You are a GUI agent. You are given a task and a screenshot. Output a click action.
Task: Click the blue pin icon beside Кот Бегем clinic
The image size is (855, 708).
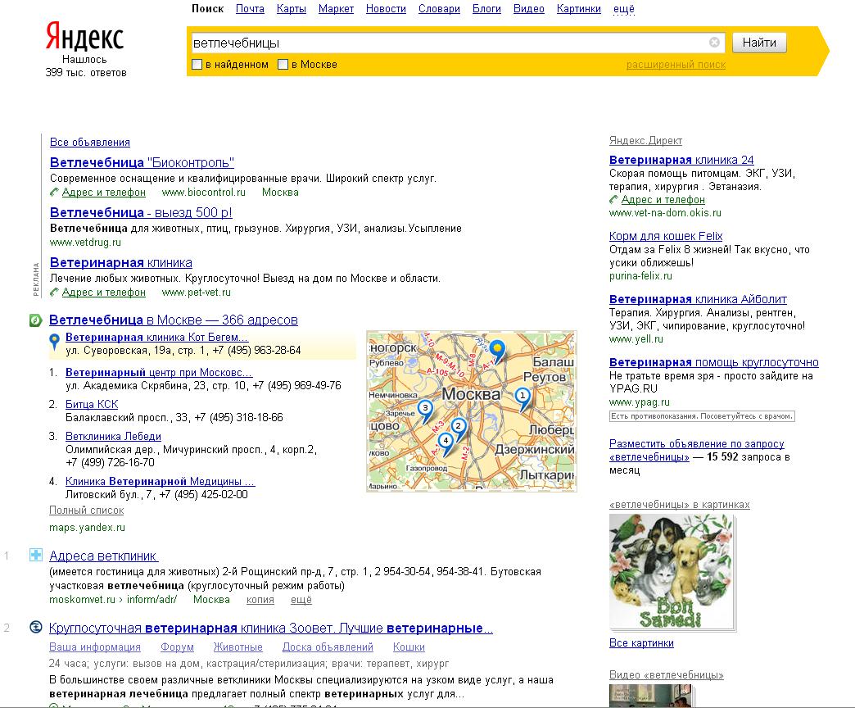click(54, 342)
